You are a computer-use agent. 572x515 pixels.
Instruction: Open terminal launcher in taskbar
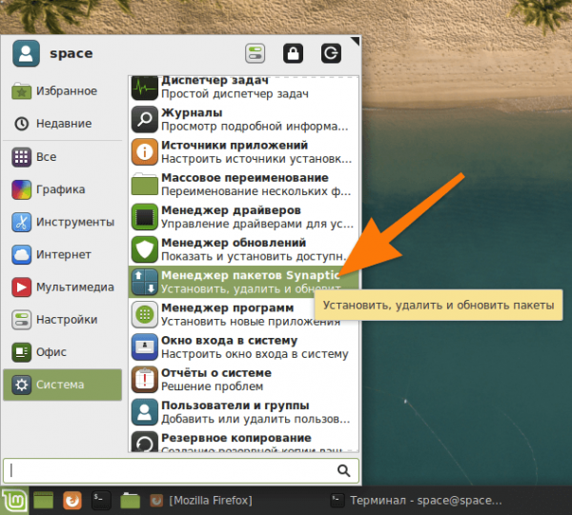point(101,501)
